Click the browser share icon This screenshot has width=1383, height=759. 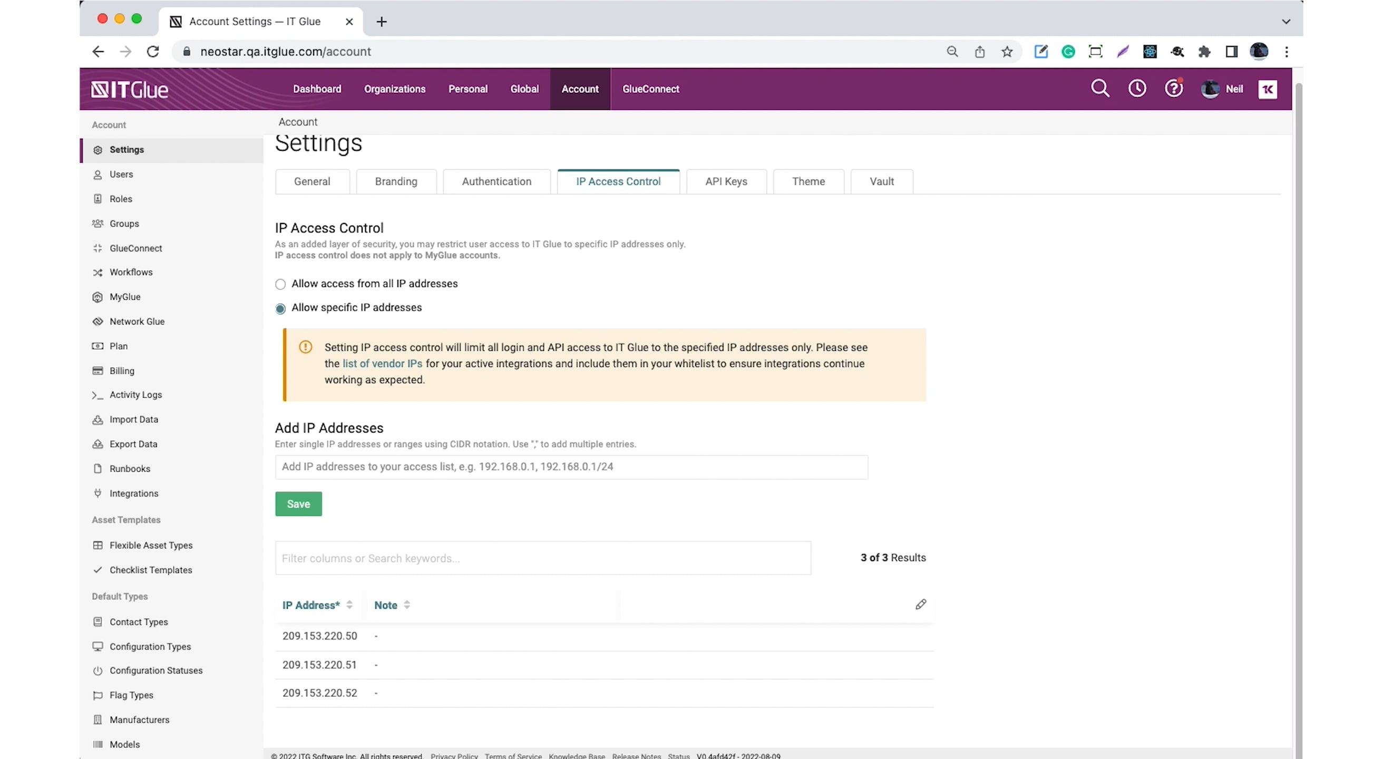point(979,52)
